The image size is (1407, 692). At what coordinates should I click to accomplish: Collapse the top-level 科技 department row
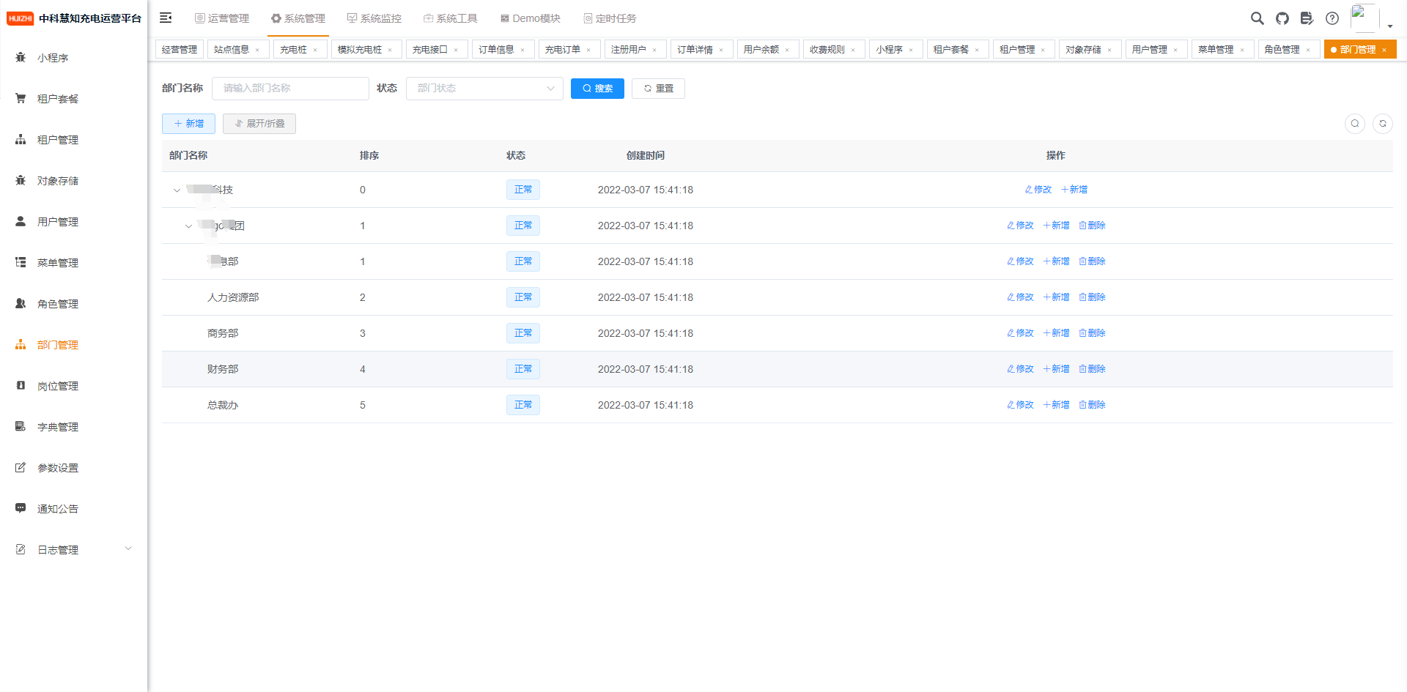coord(177,190)
